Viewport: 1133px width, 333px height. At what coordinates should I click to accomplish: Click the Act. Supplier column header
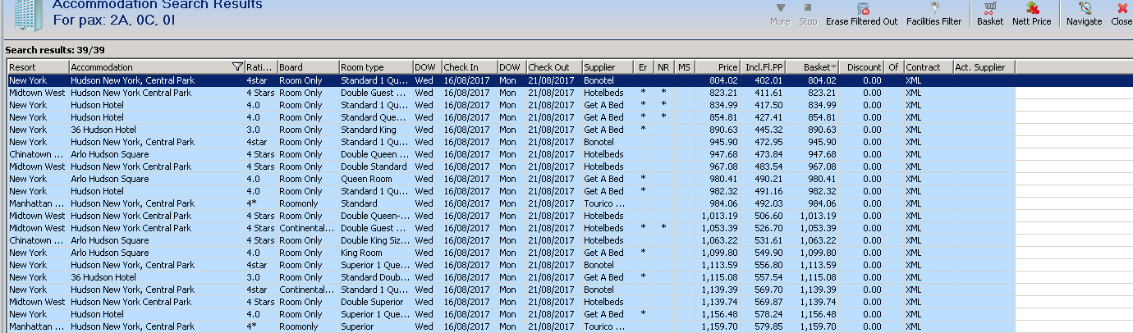pos(984,67)
